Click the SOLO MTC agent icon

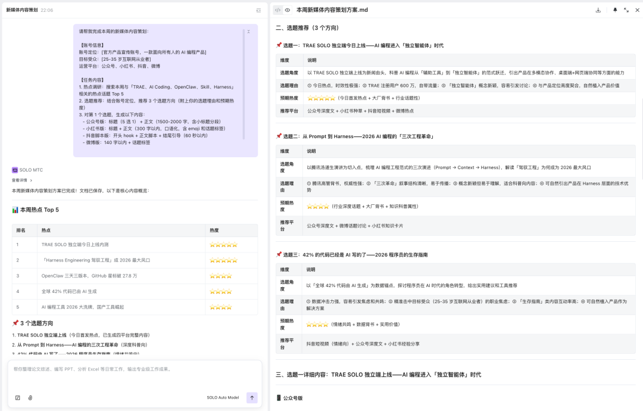[16, 170]
